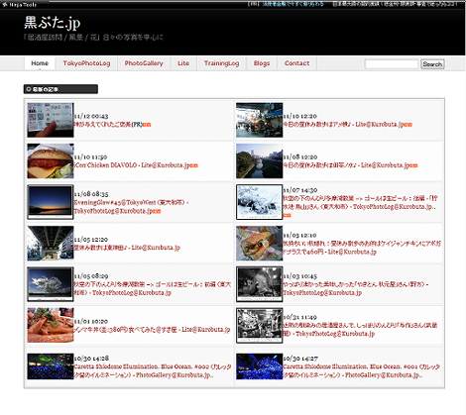Image resolution: width=466 pixels, height=415 pixels.
Task: Go to the Lite section
Action: (183, 63)
